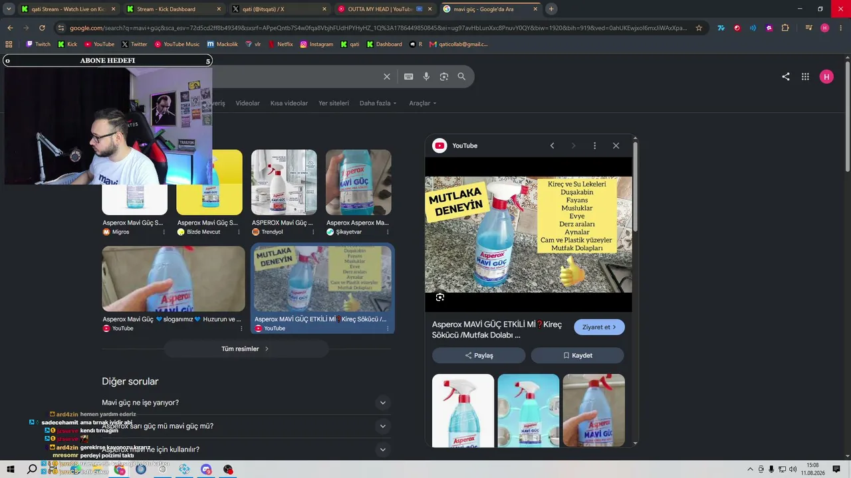Switch to the Videolar search tab
Viewport: 851px width, 478px height.
coord(247,103)
